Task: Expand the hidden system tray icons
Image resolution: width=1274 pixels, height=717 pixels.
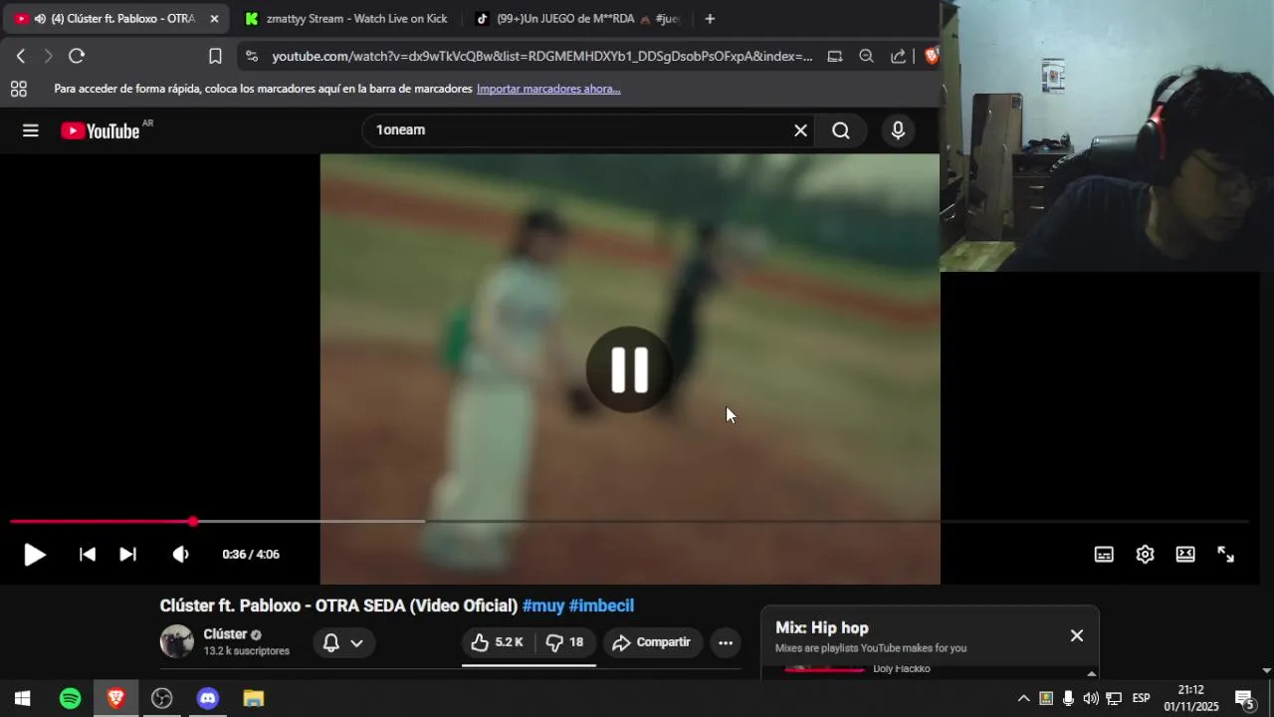Action: click(1023, 698)
